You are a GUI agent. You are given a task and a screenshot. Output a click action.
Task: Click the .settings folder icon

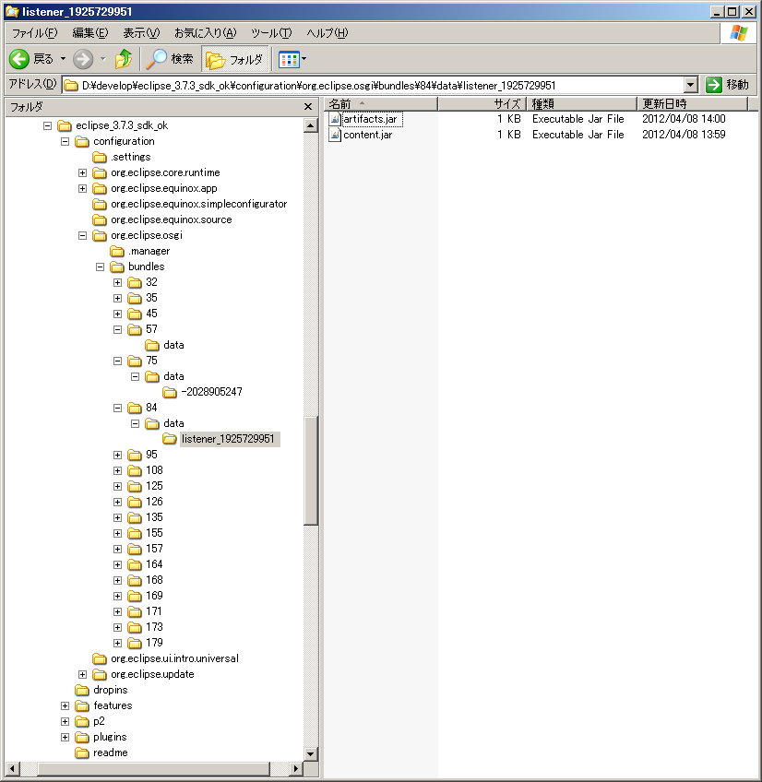100,157
